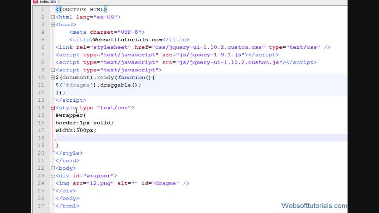379x213 pixels.
Task: Click the closing }); on line 12
Action: click(x=60, y=93)
